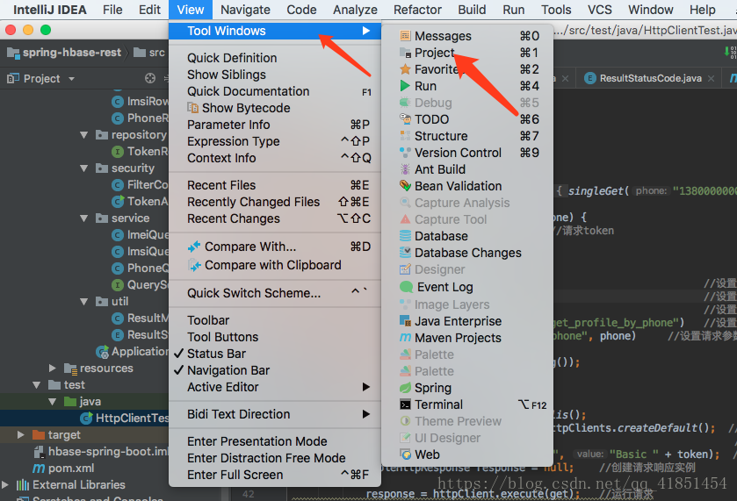Click the Web globe icon

[x=405, y=454]
